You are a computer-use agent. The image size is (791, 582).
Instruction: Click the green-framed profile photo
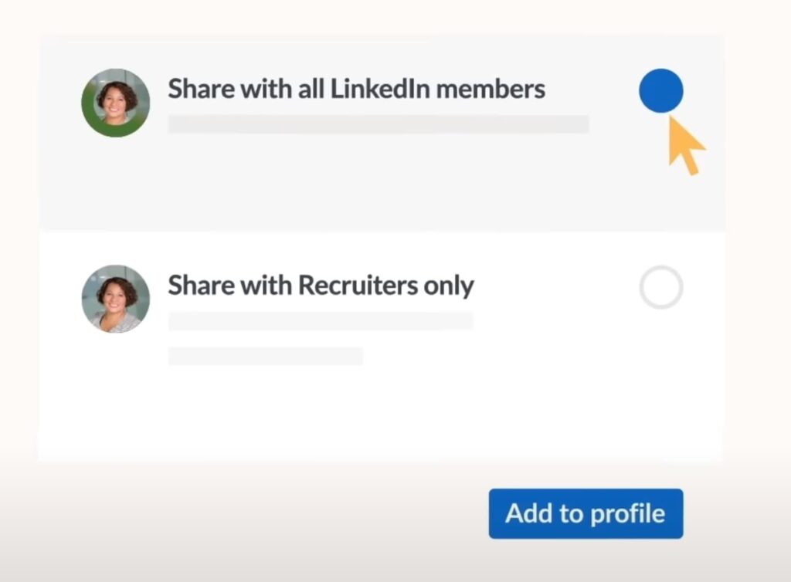116,101
